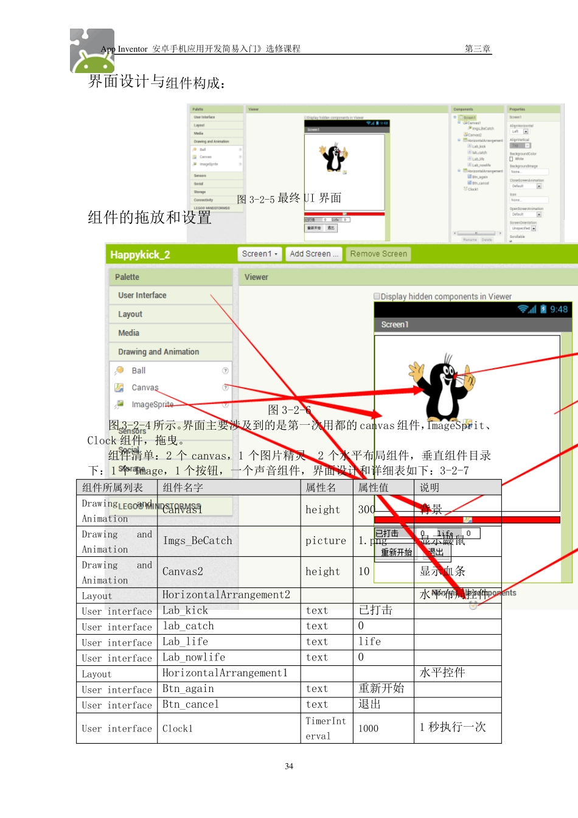The image size is (578, 818).
Task: Select Lab_kick in the small Components tree
Action: tap(479, 147)
